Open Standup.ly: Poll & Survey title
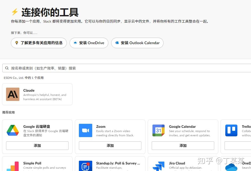Screen dimensions: 251x171 [x=118, y=163]
